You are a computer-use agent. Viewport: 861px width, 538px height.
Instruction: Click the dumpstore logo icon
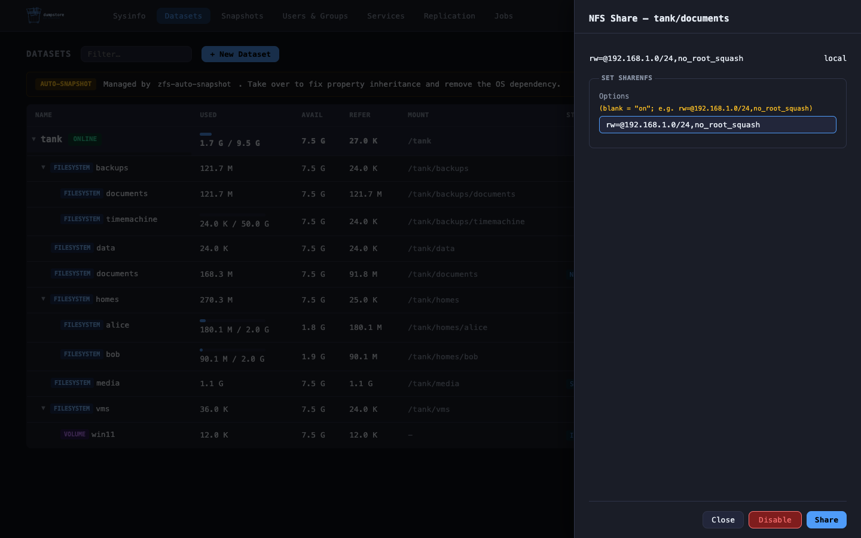(x=33, y=16)
